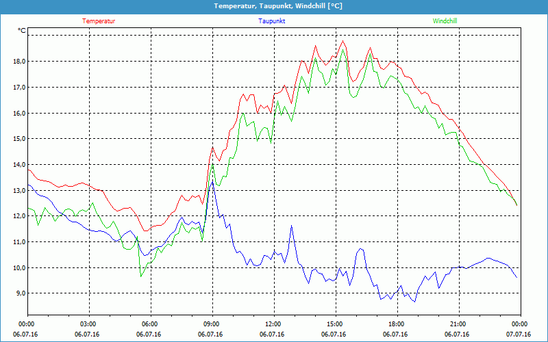
Task: Click the 21:00 time axis label
Action: click(459, 324)
